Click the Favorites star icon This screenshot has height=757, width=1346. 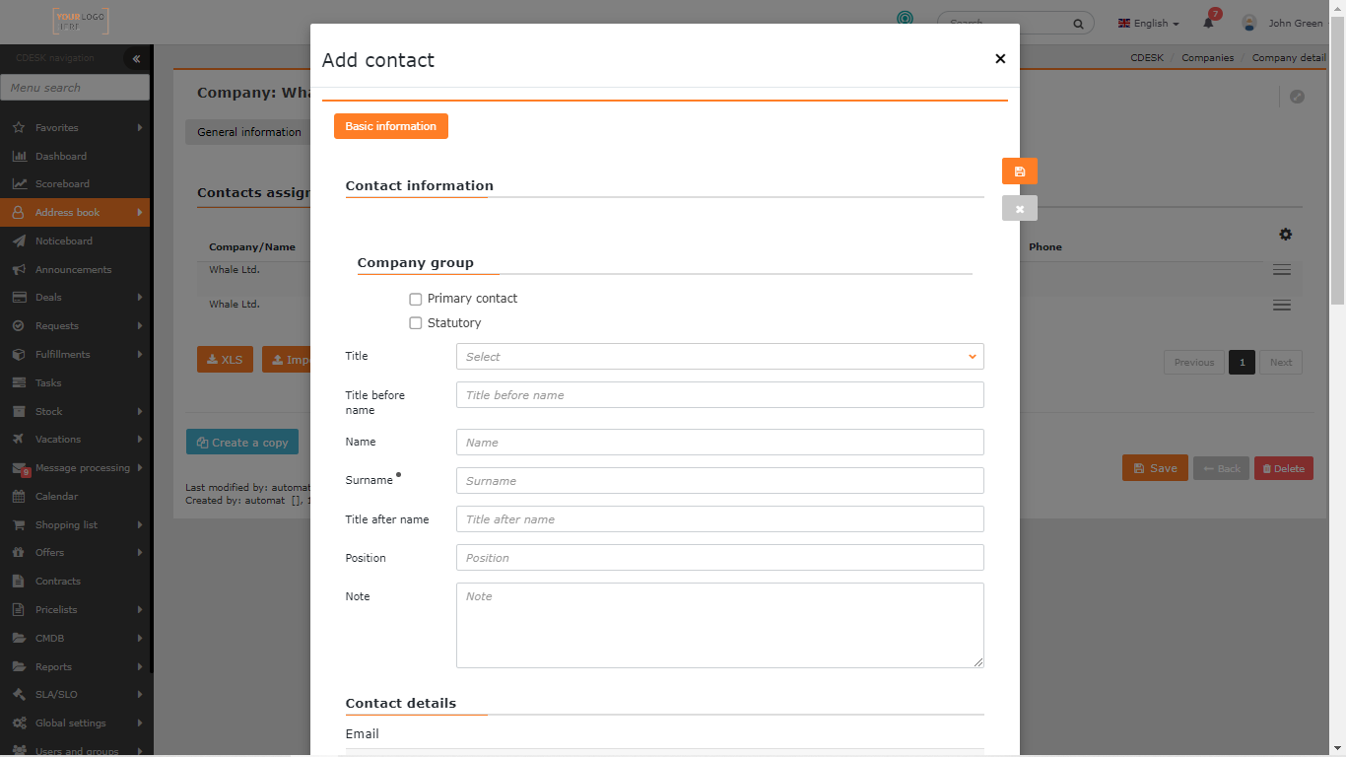pos(19,128)
